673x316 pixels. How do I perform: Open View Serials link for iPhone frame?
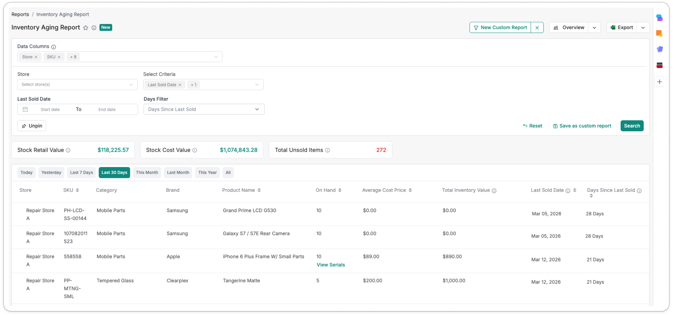click(331, 265)
